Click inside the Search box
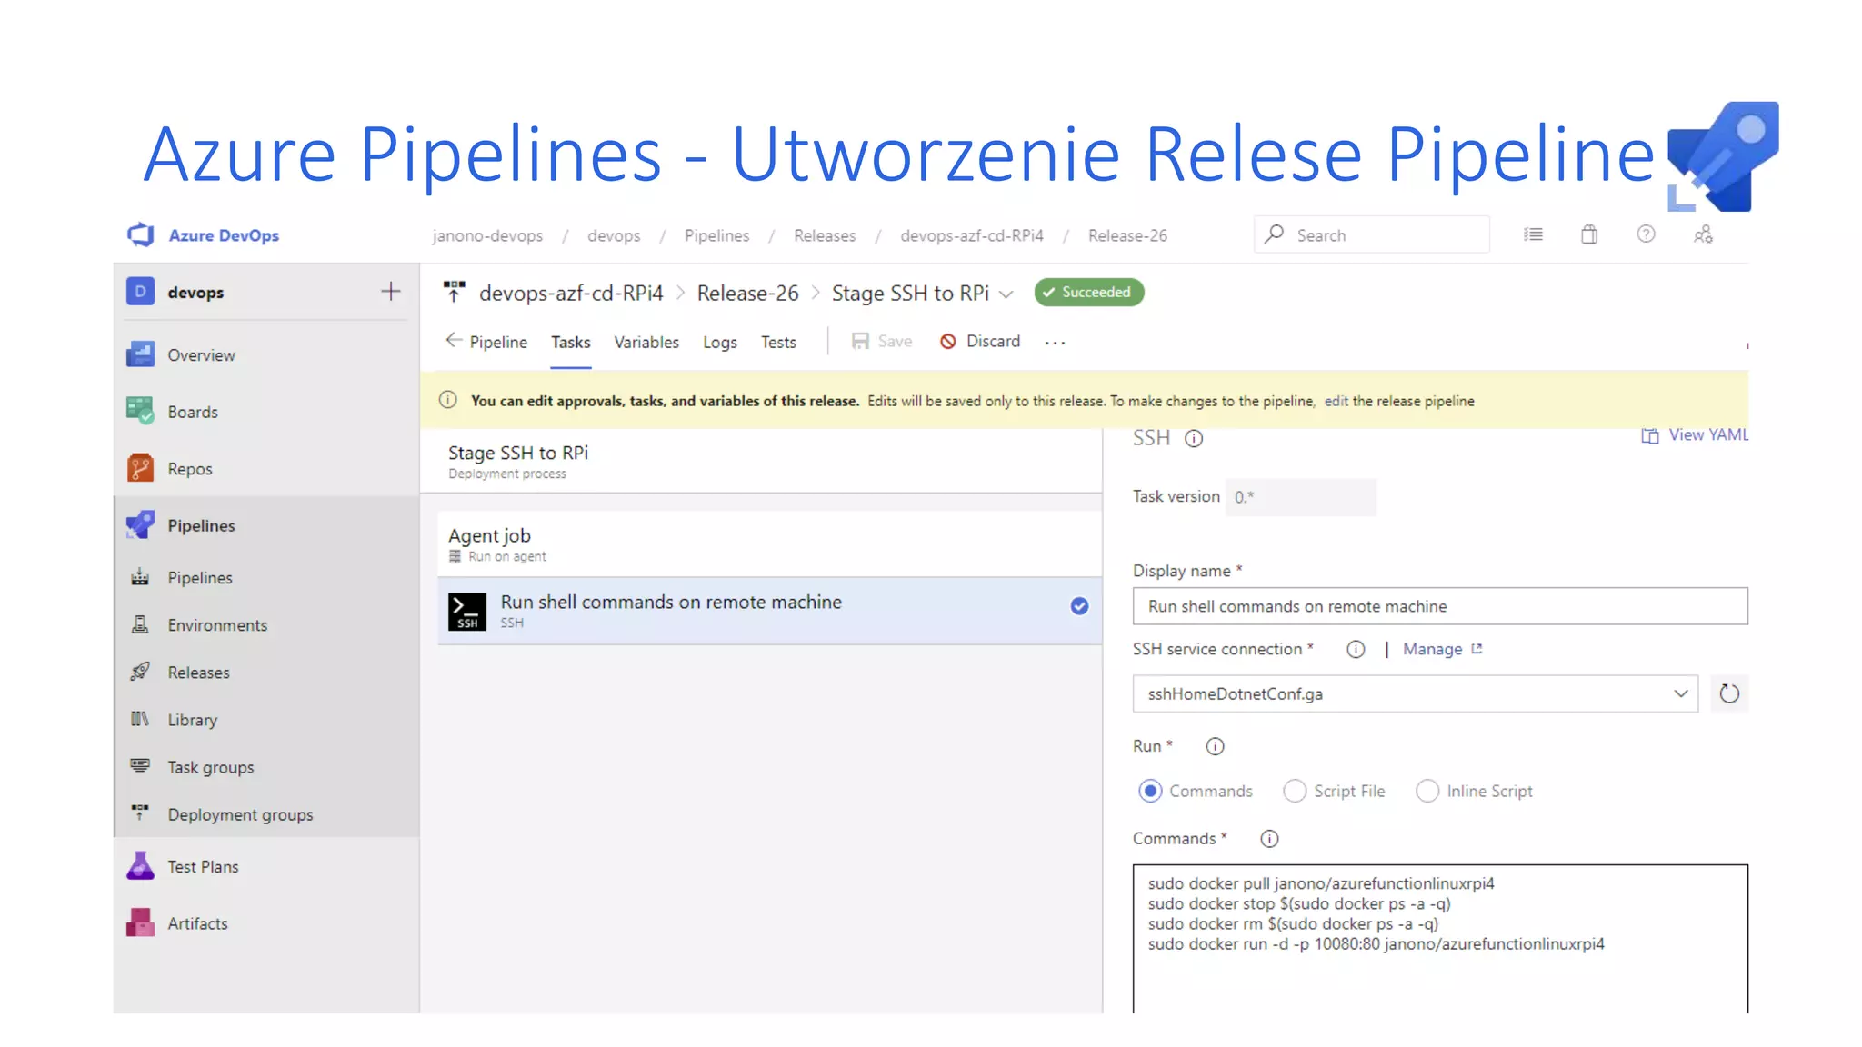1862x1047 pixels. (x=1371, y=234)
